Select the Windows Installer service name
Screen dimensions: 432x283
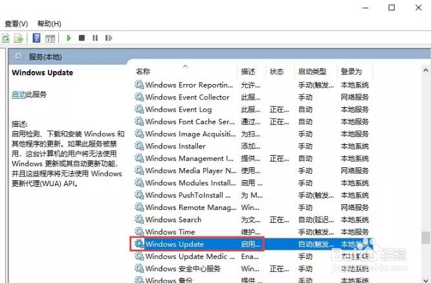175,146
